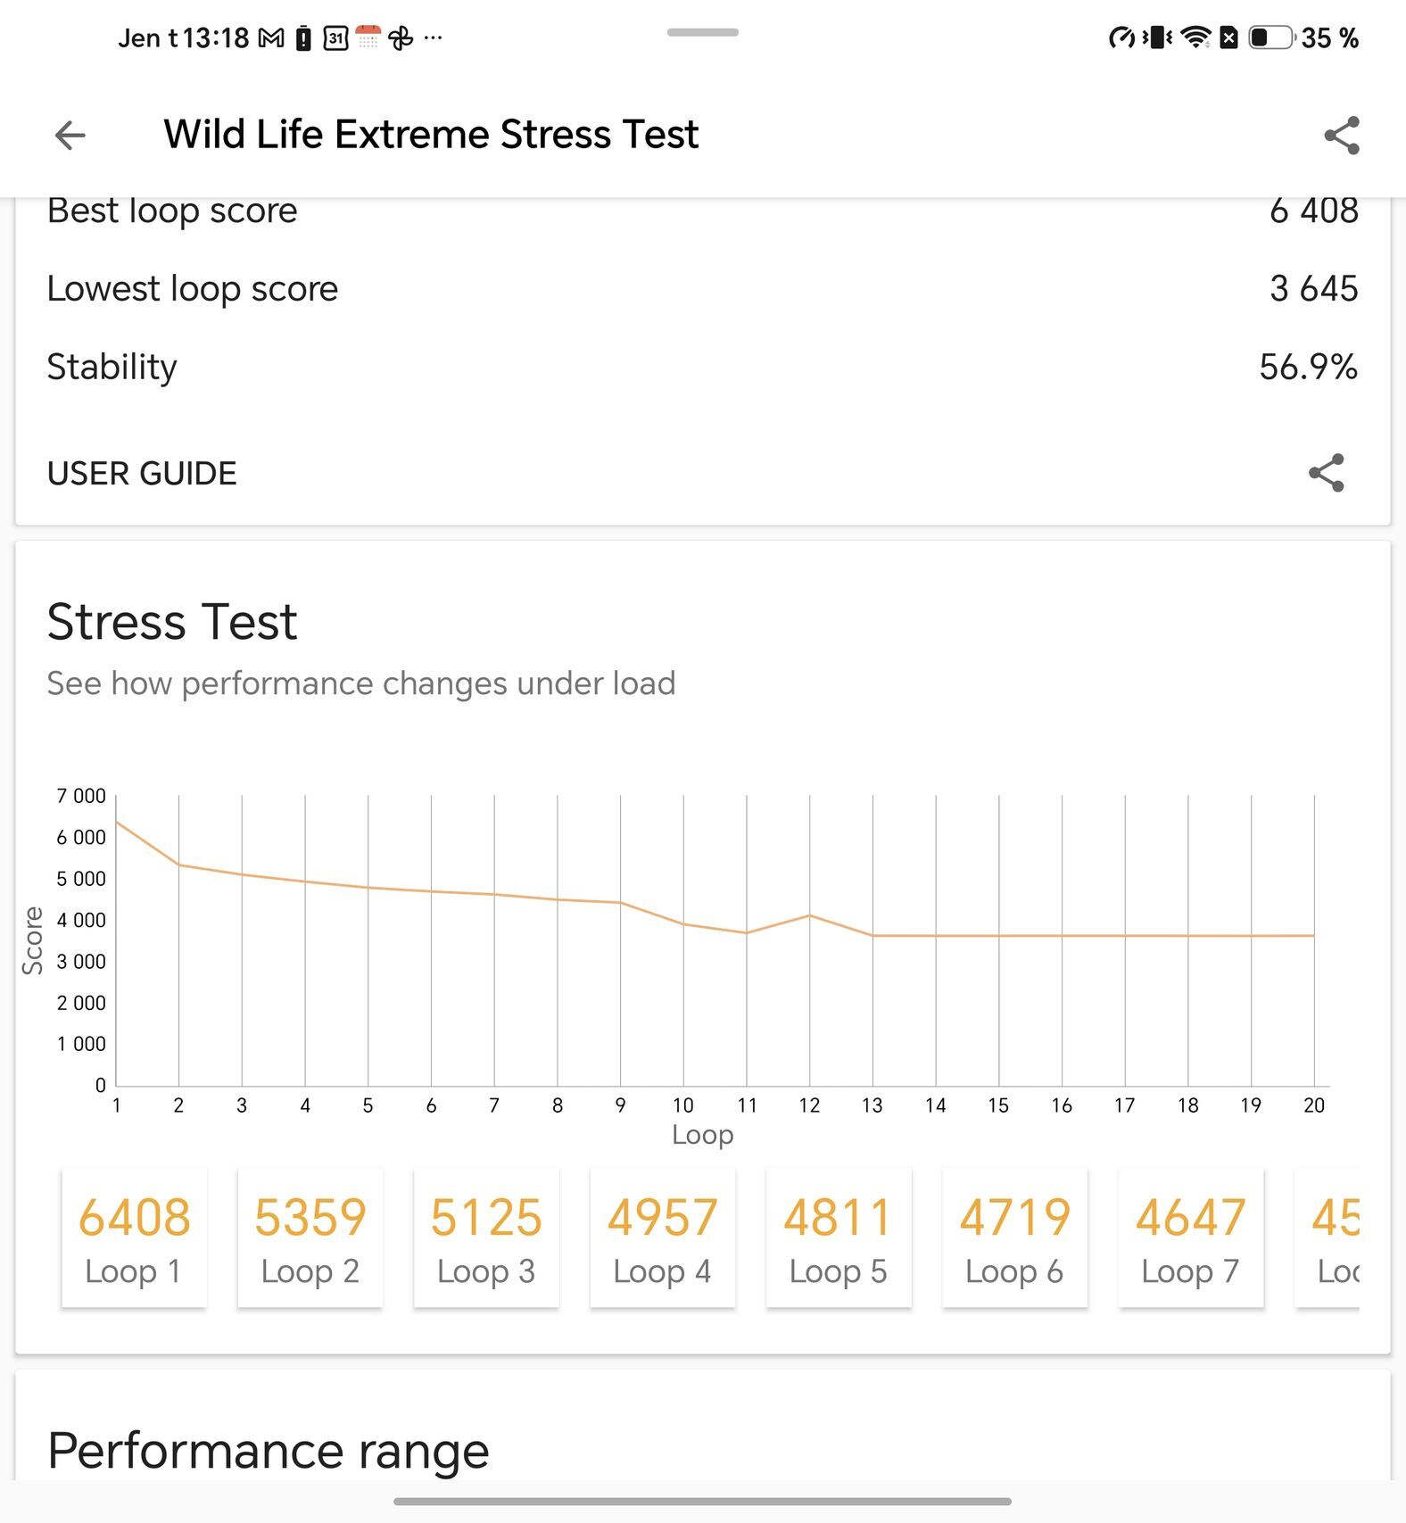Open the USER GUIDE link

tap(142, 474)
